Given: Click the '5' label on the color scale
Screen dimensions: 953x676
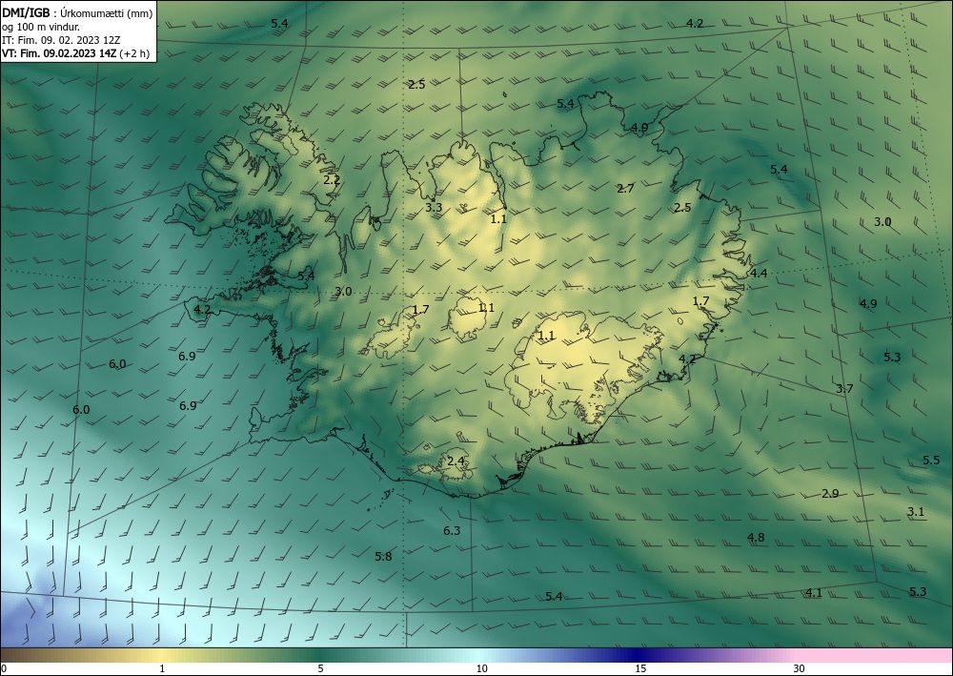Looking at the screenshot, I should pyautogui.click(x=320, y=669).
